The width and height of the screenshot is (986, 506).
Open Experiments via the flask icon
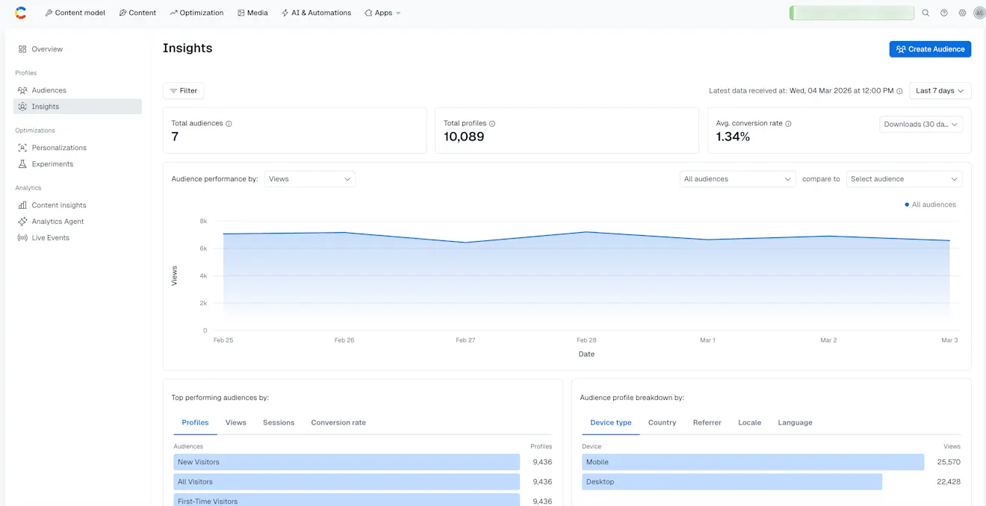pyautogui.click(x=23, y=163)
